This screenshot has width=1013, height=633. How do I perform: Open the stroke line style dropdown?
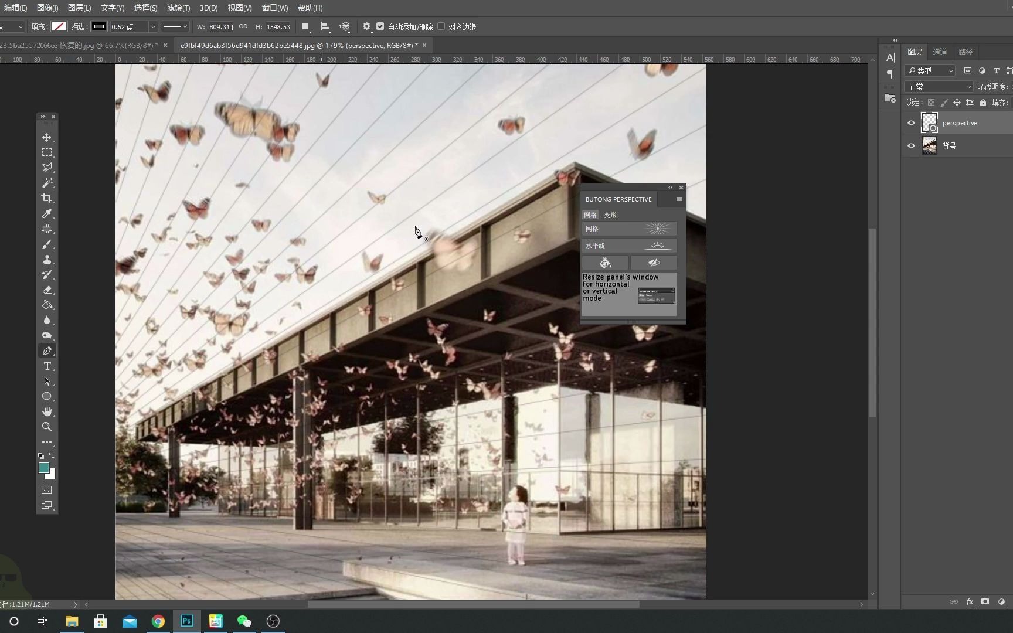[175, 27]
